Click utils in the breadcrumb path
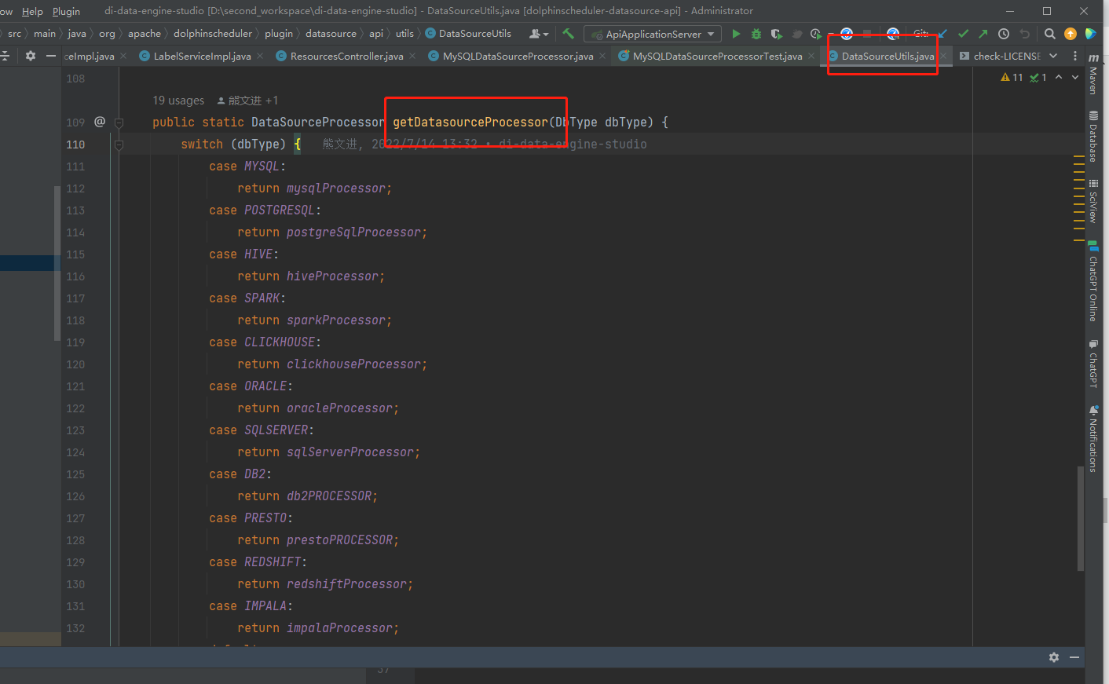This screenshot has width=1109, height=684. point(404,34)
